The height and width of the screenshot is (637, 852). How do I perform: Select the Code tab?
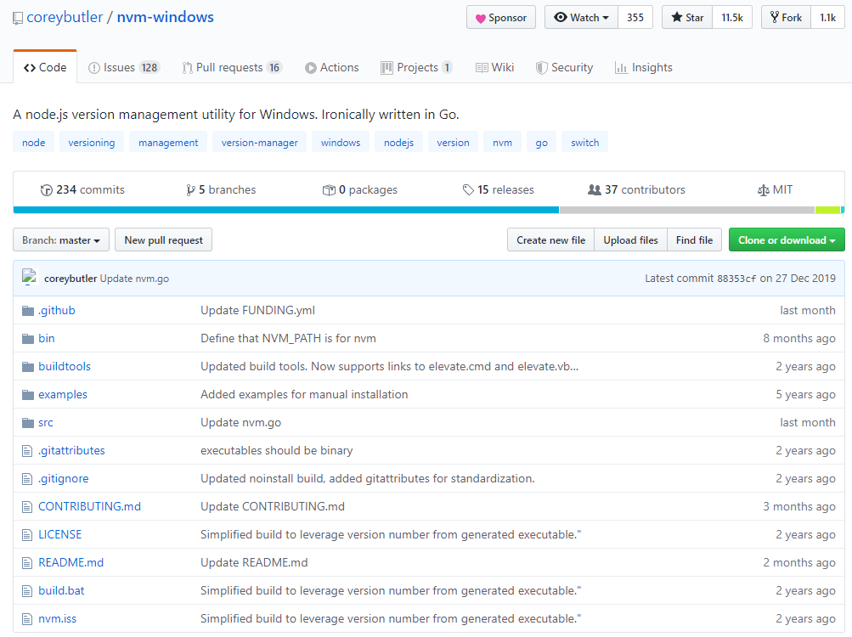coord(45,67)
